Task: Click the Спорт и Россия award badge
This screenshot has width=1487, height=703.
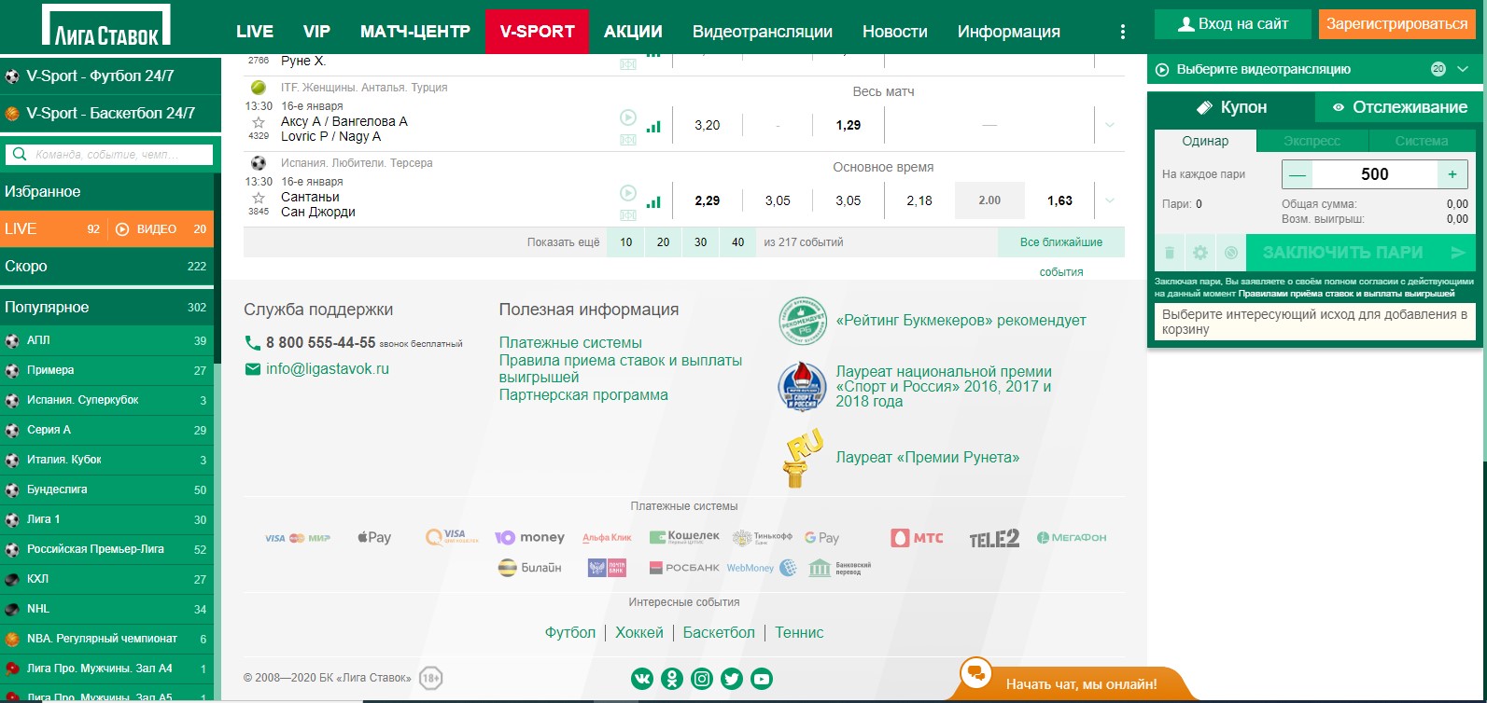Action: [803, 387]
